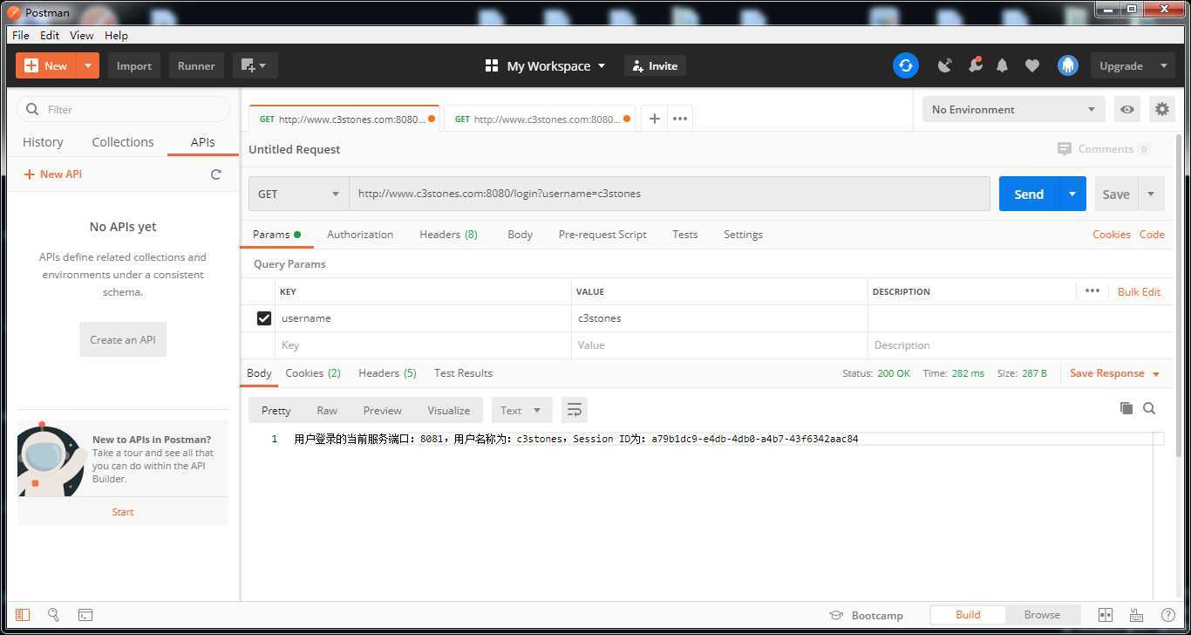The height and width of the screenshot is (635, 1191).
Task: Switch to the Collections sidebar tab
Action: 123,142
